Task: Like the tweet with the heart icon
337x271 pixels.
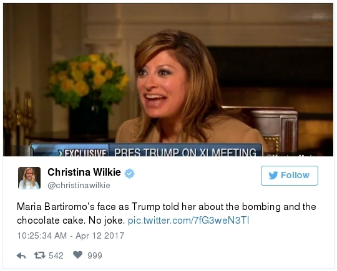Action: pos(77,255)
